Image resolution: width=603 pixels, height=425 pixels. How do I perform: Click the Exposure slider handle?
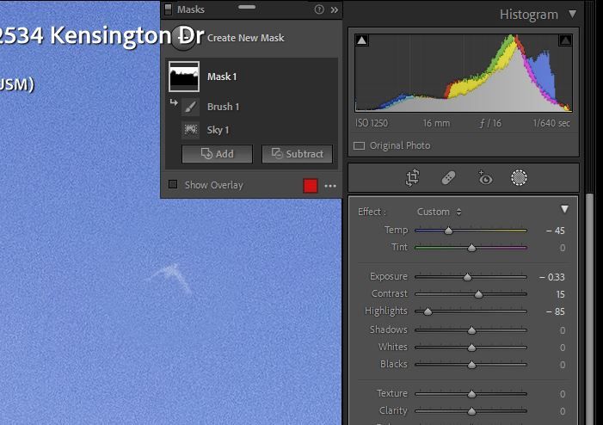(467, 277)
